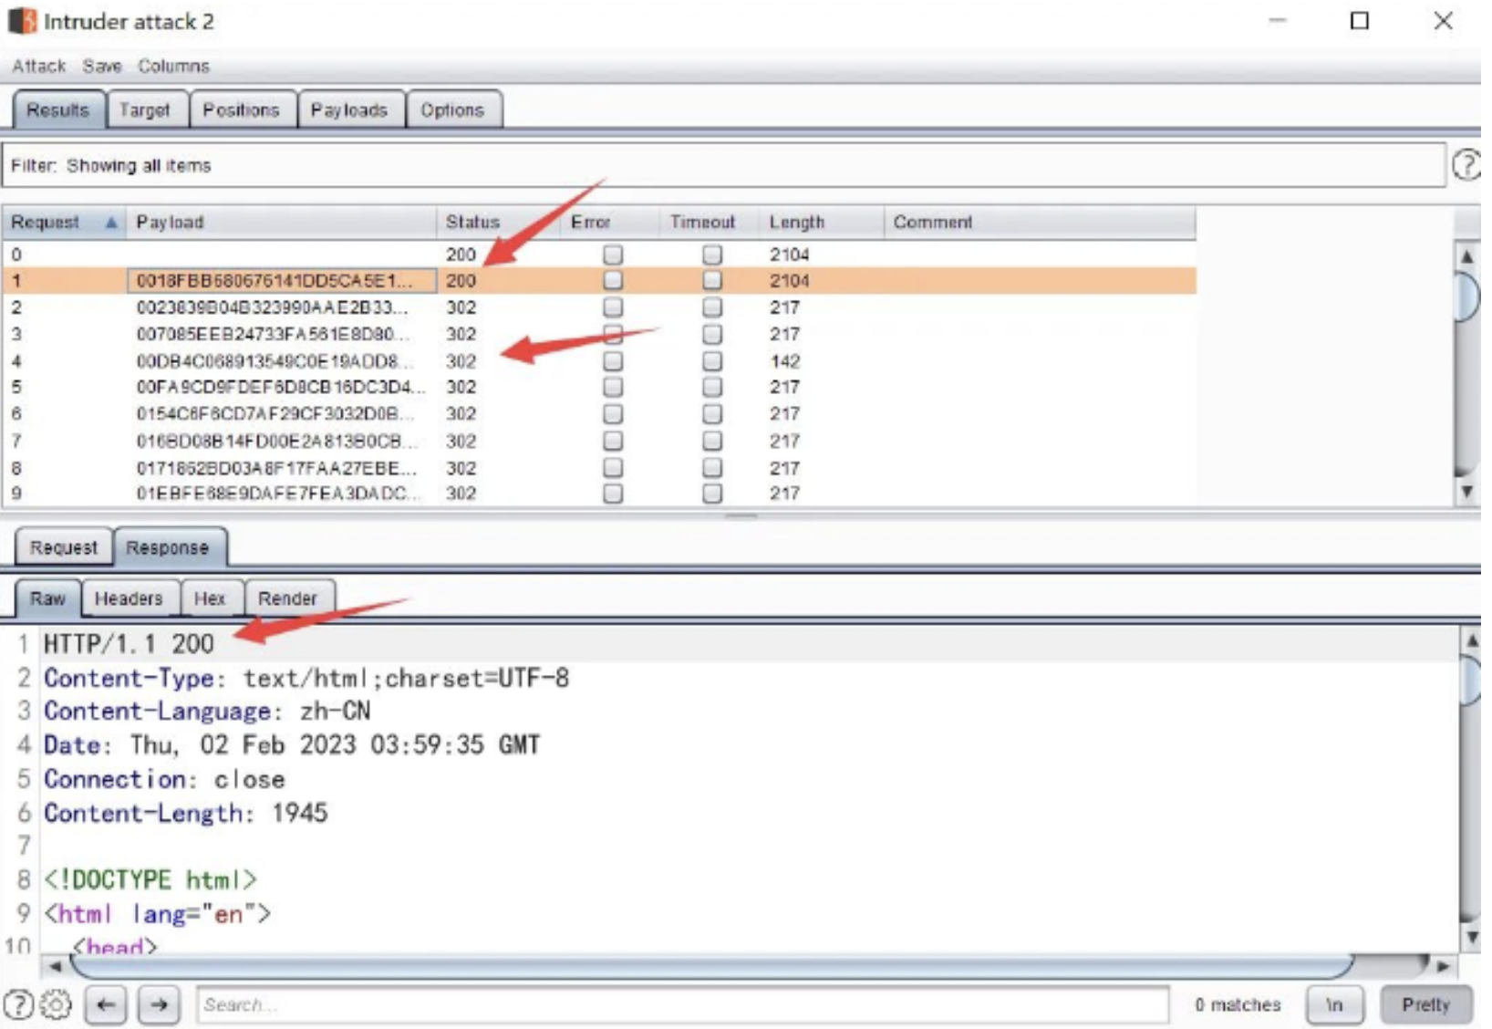Click the Pretty button
Screen dimensions: 1492x1029
[1425, 1004]
